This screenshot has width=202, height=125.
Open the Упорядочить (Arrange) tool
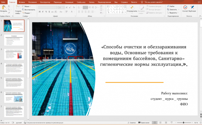pos(132,8)
